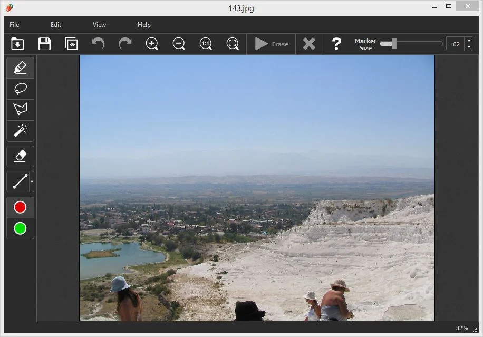
Task: Save the image with floppy icon
Action: pos(44,44)
